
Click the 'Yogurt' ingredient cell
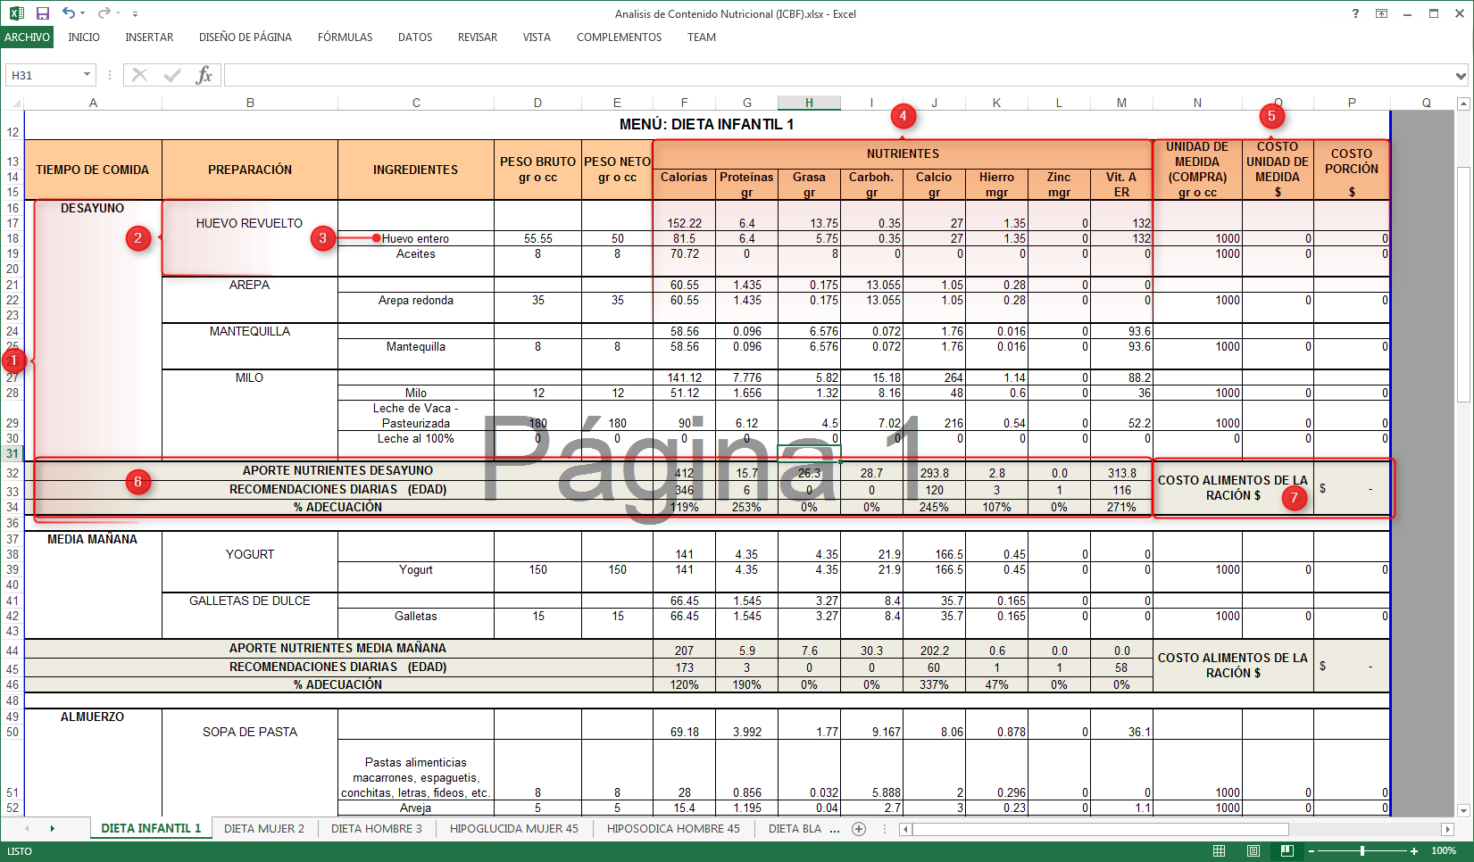415,569
